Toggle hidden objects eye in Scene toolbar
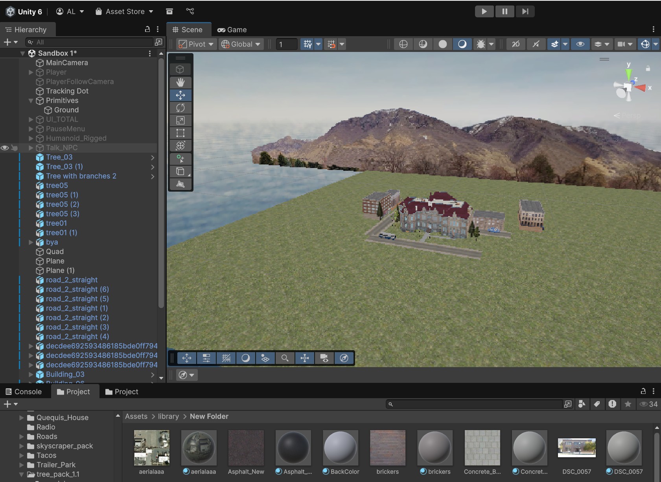The image size is (661, 482). 580,44
